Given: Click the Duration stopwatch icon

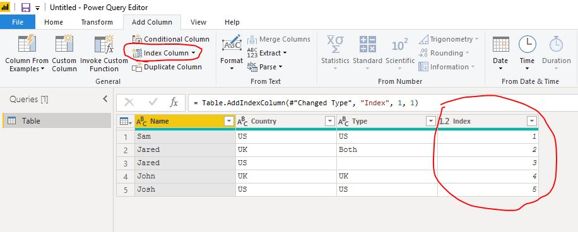Looking at the screenshot, I should click(x=557, y=44).
